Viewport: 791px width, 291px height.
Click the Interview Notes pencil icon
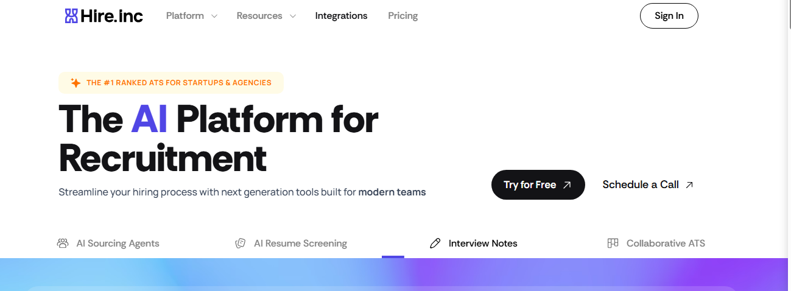tap(435, 244)
